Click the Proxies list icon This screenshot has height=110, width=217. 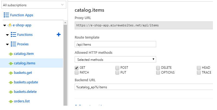tap(13, 44)
